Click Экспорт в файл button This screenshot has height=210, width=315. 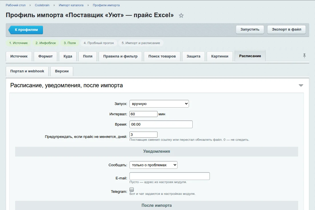pos(286,29)
